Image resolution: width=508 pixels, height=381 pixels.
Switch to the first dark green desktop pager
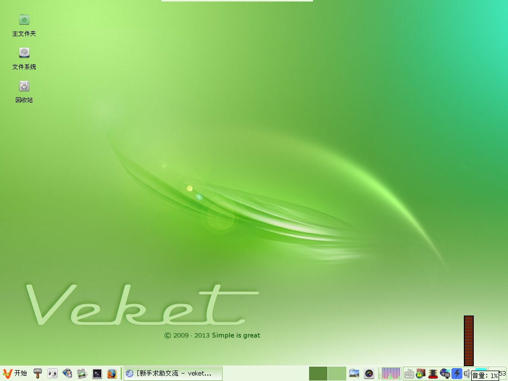[318, 374]
